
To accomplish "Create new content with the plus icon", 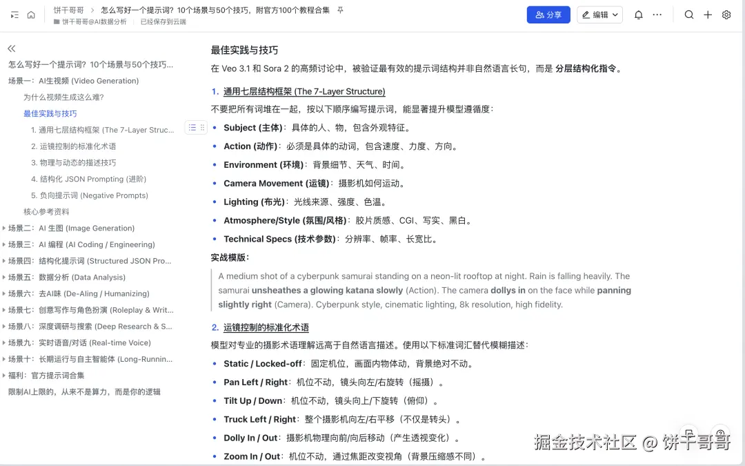I will pyautogui.click(x=708, y=14).
